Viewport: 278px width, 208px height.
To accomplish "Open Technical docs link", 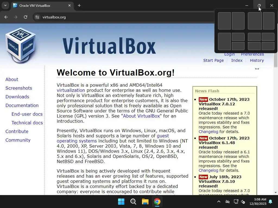I will (x=27, y=123).
